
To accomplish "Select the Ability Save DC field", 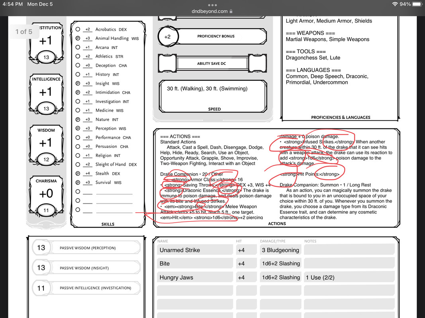I will click(212, 64).
